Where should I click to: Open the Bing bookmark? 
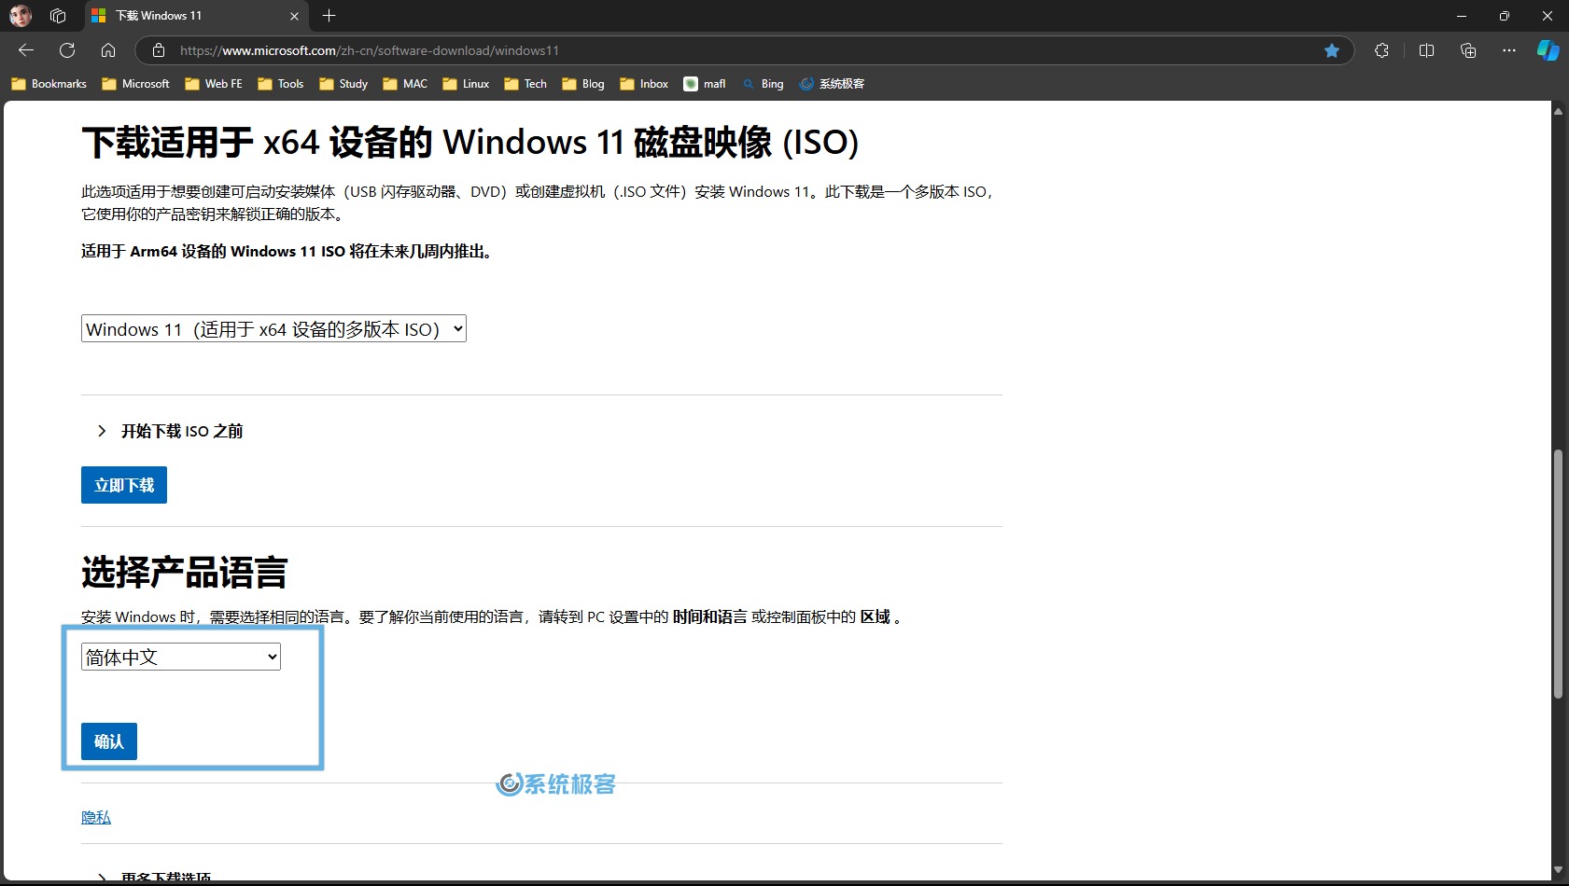tap(763, 84)
